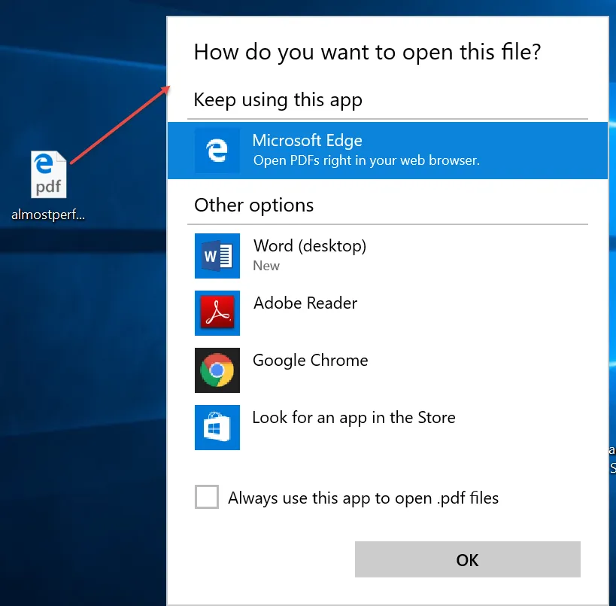The height and width of the screenshot is (606, 616).
Task: Pick the Adobe Reader icon
Action: [217, 313]
